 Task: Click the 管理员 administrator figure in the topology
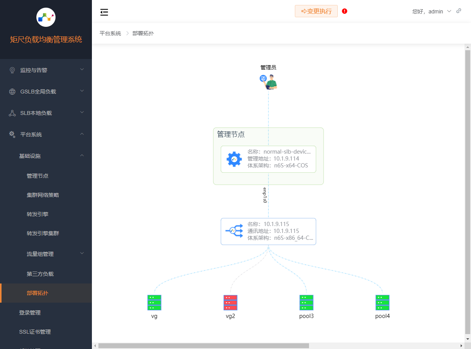coord(268,82)
